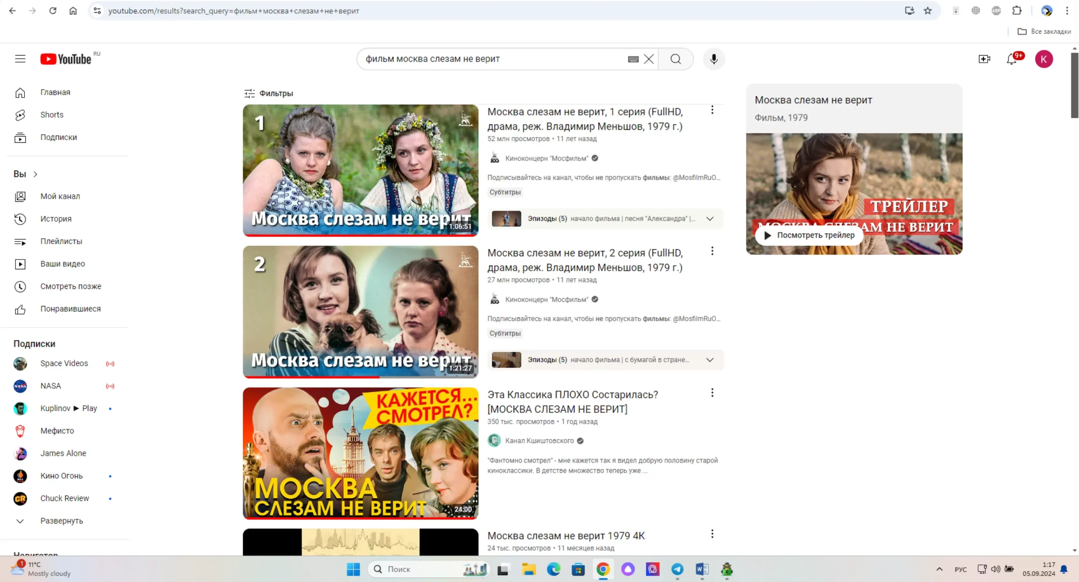Click the voice search microphone icon
The image size is (1079, 582).
[x=714, y=59]
